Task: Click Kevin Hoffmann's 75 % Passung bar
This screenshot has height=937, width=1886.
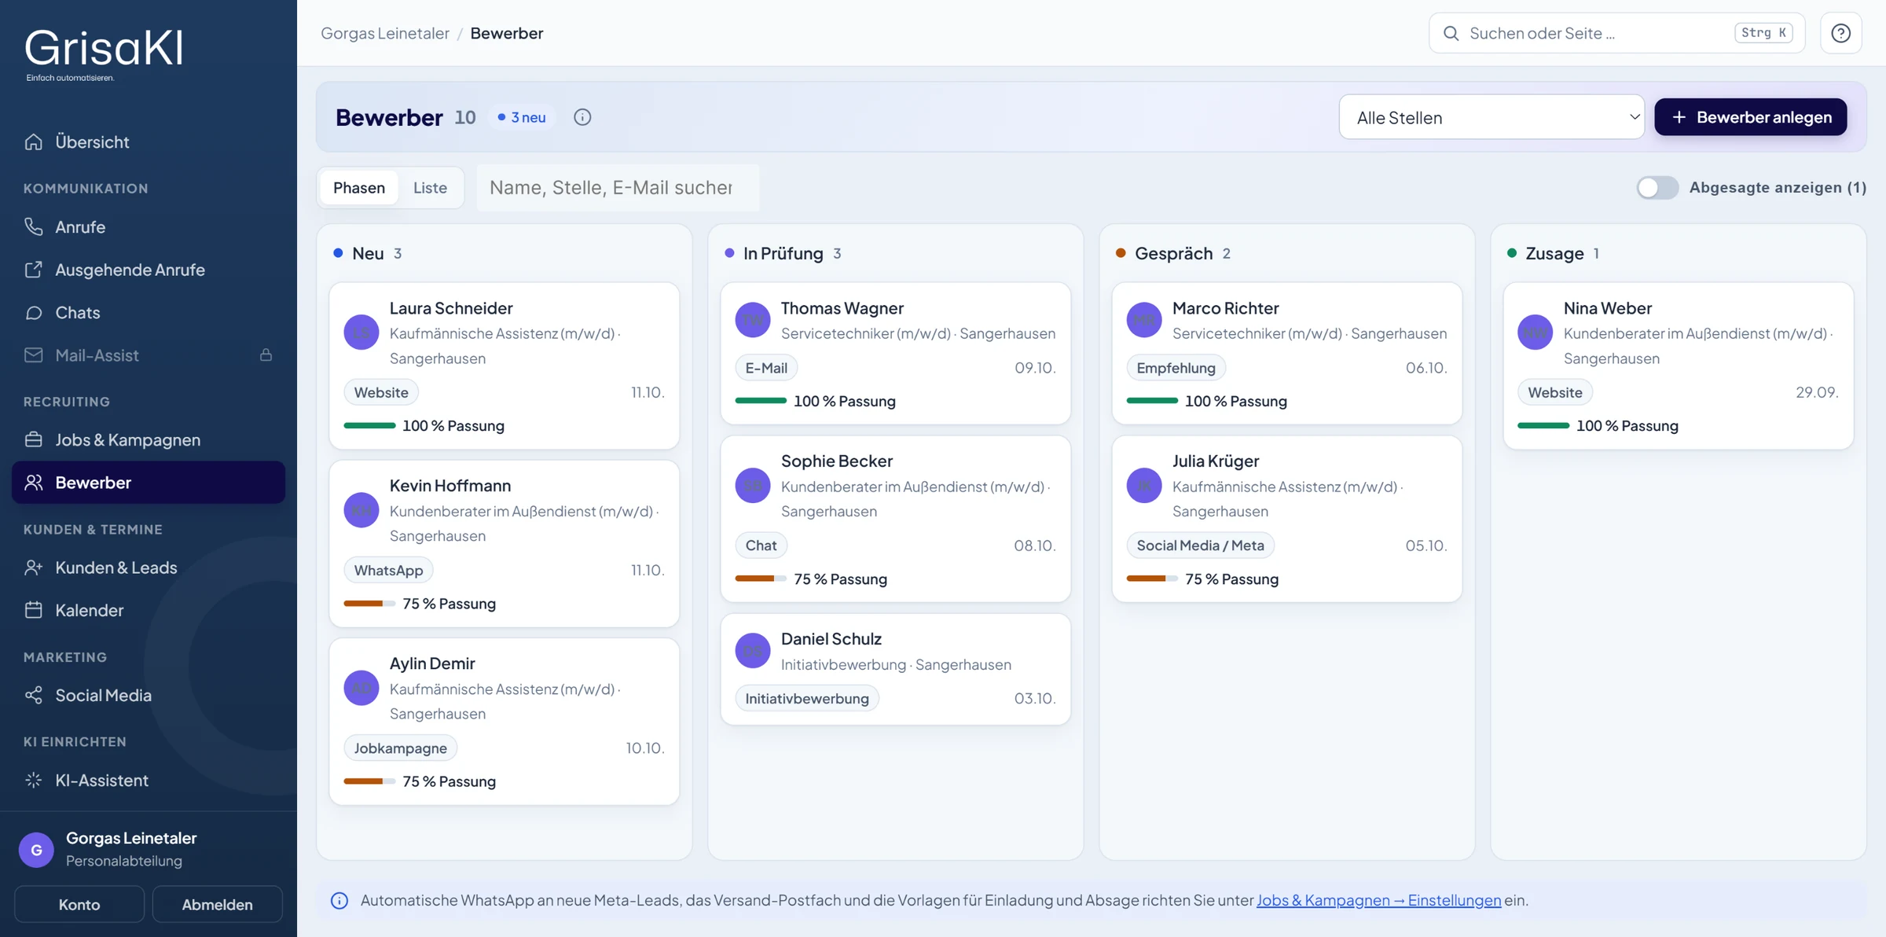Action: tap(369, 604)
